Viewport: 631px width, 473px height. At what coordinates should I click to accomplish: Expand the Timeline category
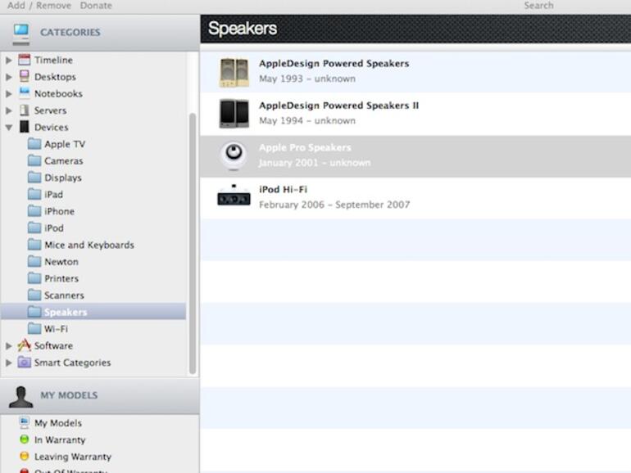point(9,61)
